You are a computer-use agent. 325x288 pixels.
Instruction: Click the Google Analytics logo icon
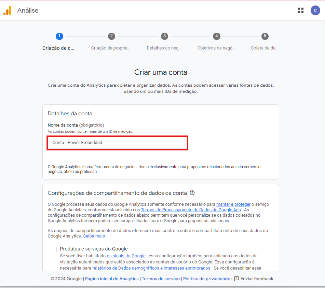click(8, 11)
